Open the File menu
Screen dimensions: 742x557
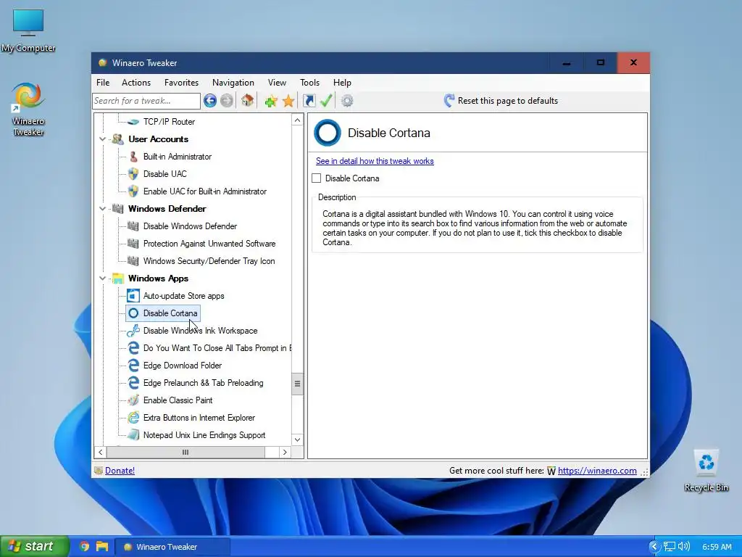pos(103,83)
